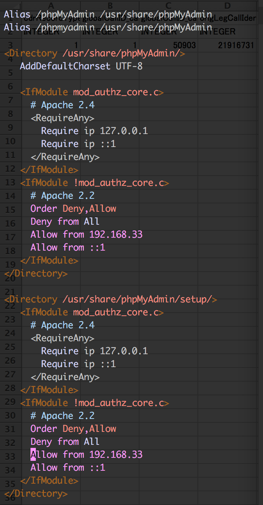Click 'Order Deny,Allow' in setup Directory block

pyautogui.click(x=73, y=429)
